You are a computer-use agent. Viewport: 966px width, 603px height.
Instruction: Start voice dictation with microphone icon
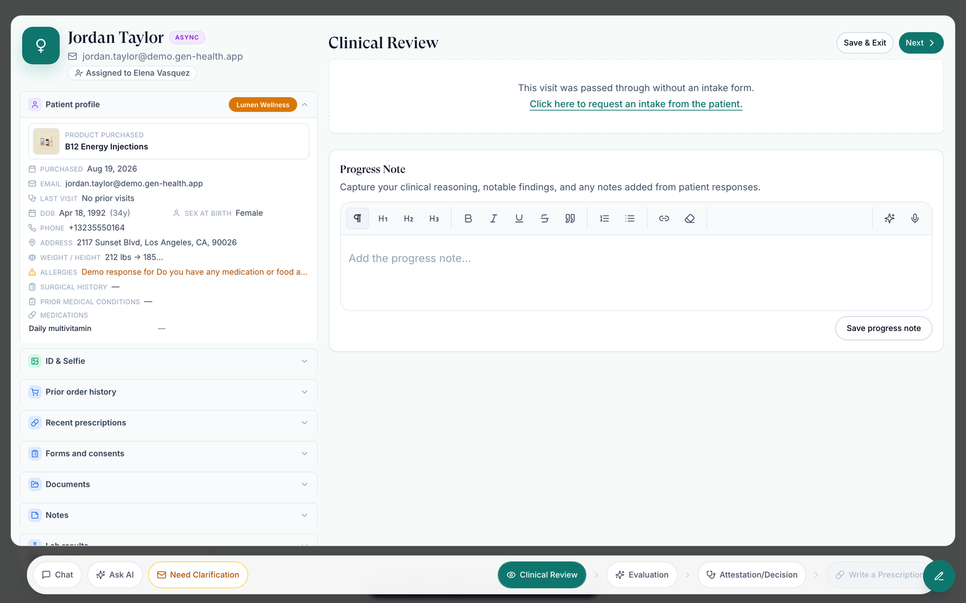click(x=915, y=218)
